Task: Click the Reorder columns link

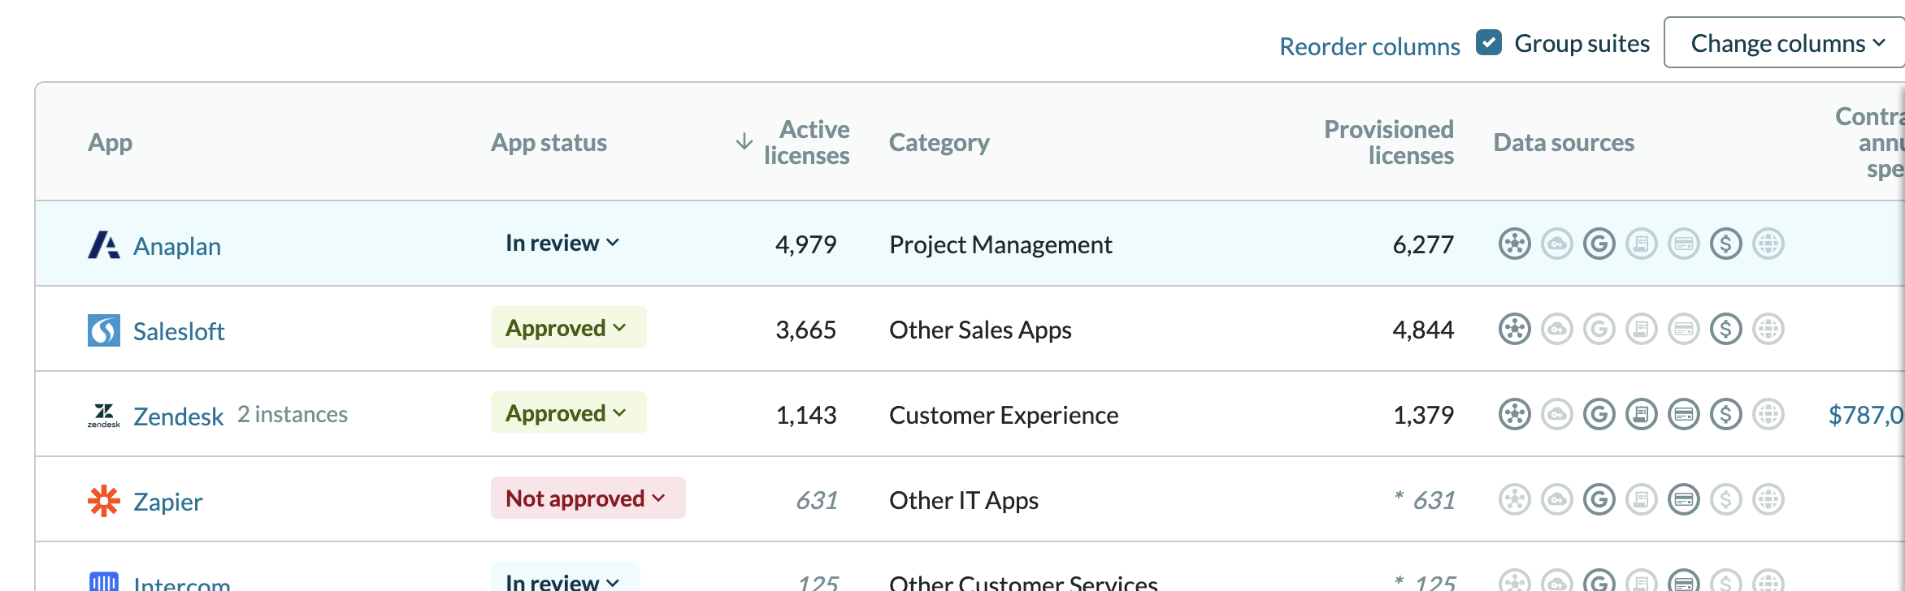Action: tap(1369, 46)
